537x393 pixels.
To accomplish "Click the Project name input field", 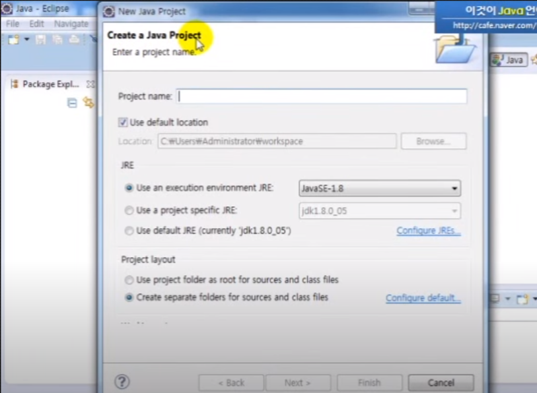I will pos(322,96).
